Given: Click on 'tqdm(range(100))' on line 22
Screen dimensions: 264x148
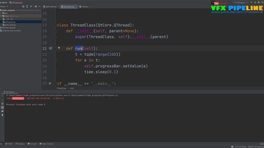Looking at the screenshot, I should 102,54.
